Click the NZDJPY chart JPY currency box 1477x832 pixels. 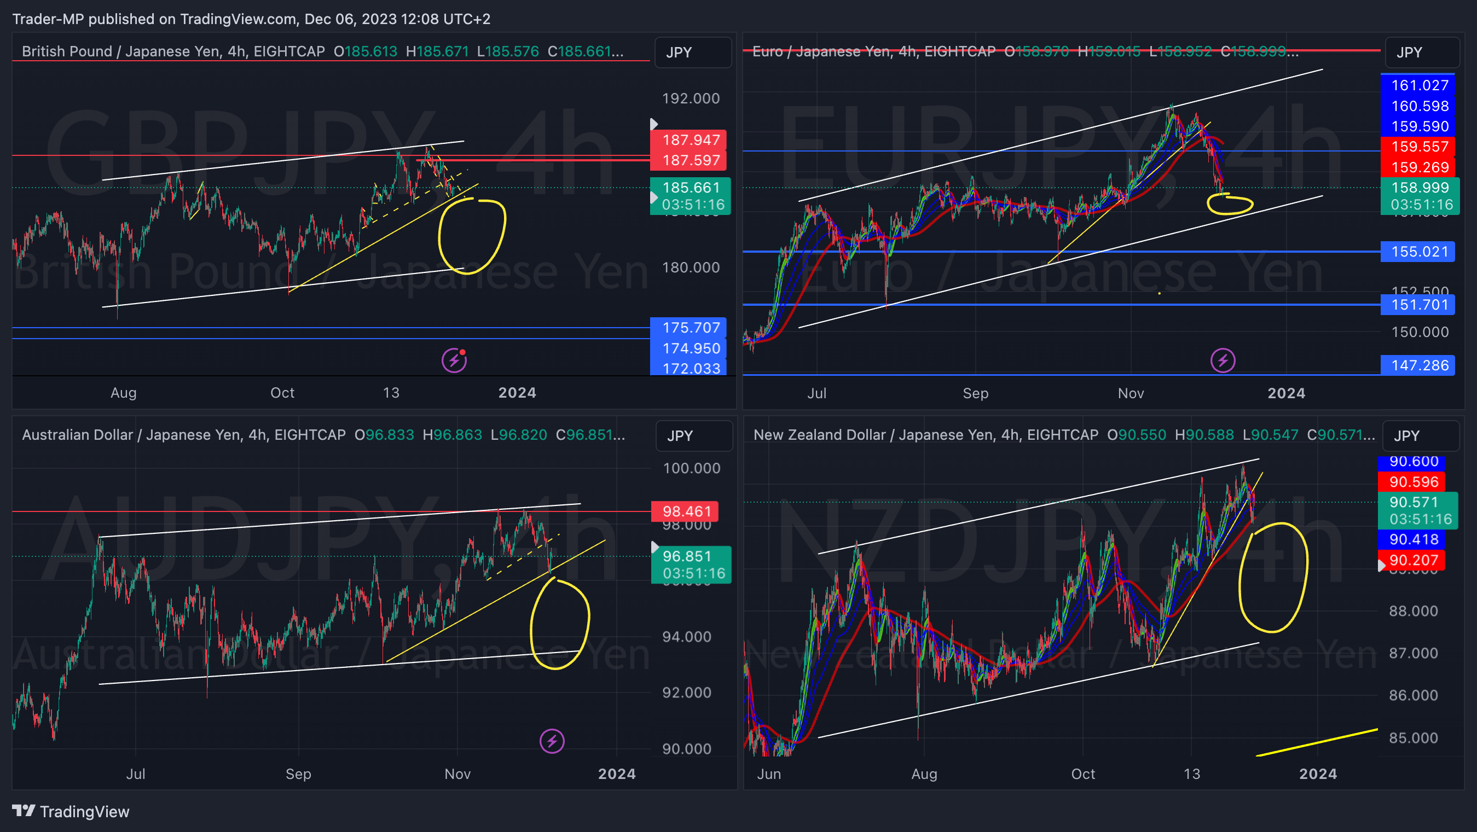pos(1421,435)
